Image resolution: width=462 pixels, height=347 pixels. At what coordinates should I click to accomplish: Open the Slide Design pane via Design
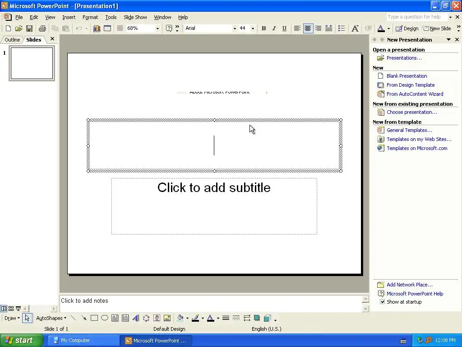point(407,28)
